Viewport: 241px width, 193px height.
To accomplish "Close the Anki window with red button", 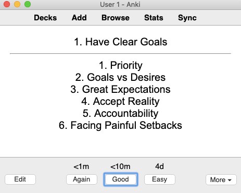I will point(7,4).
